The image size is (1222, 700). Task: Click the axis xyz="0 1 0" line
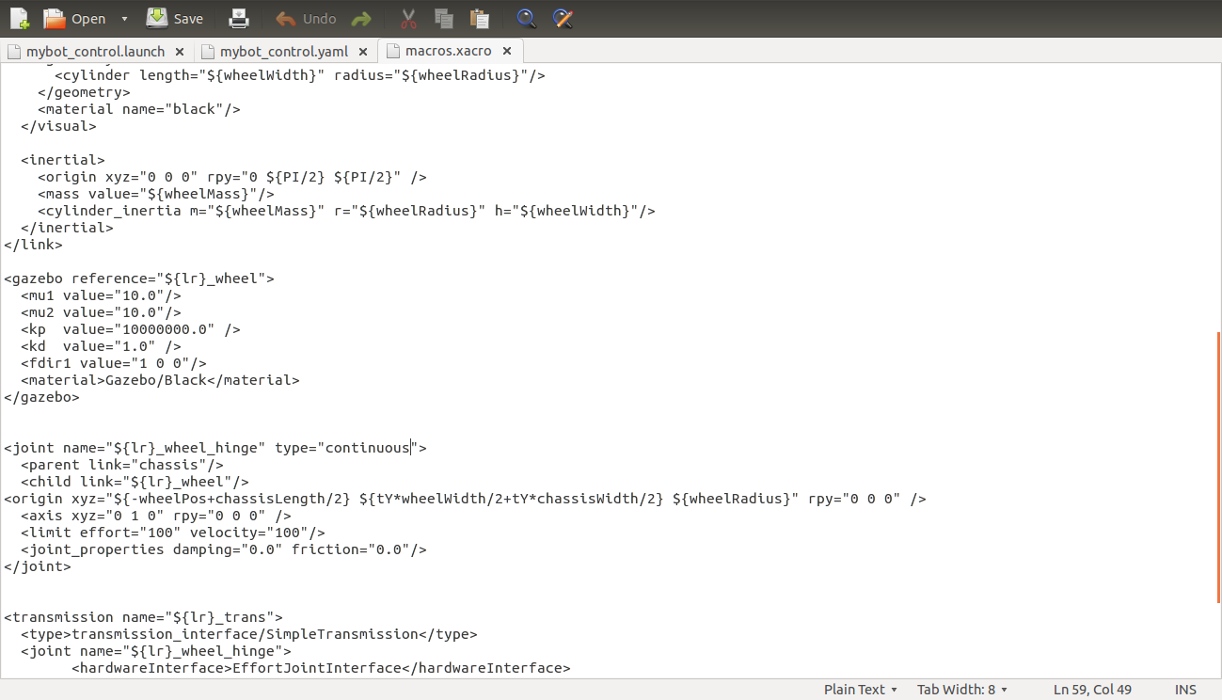click(x=156, y=516)
